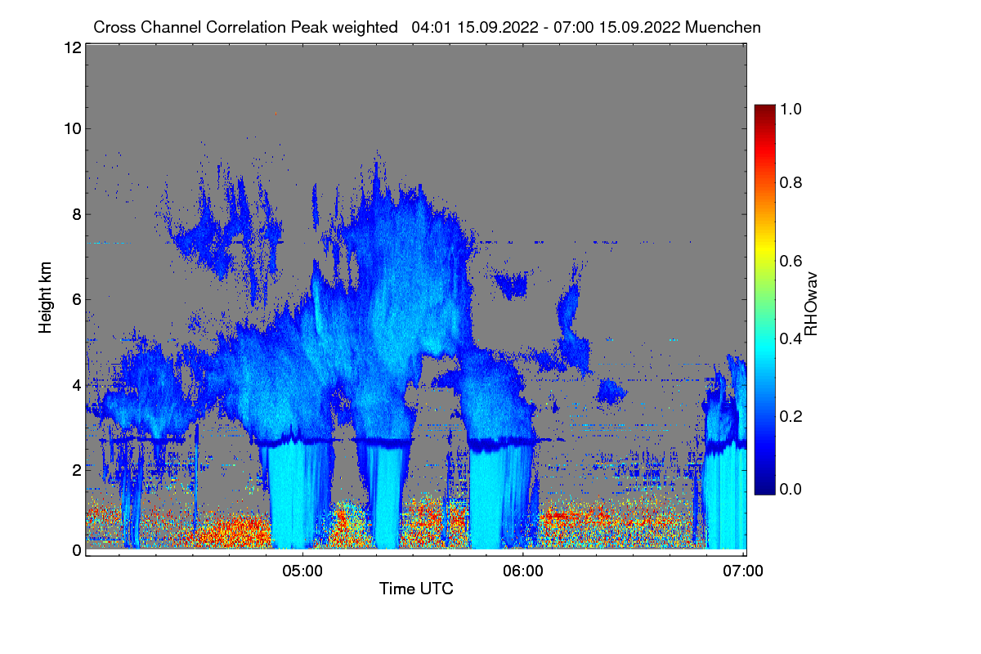This screenshot has height=654, width=981.
Task: Click the colorbar value 0.4
Action: click(x=790, y=338)
